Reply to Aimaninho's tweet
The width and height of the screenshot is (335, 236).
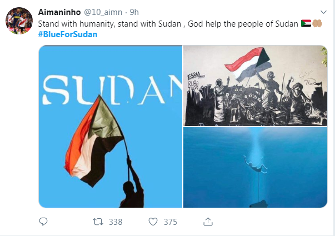pos(43,222)
